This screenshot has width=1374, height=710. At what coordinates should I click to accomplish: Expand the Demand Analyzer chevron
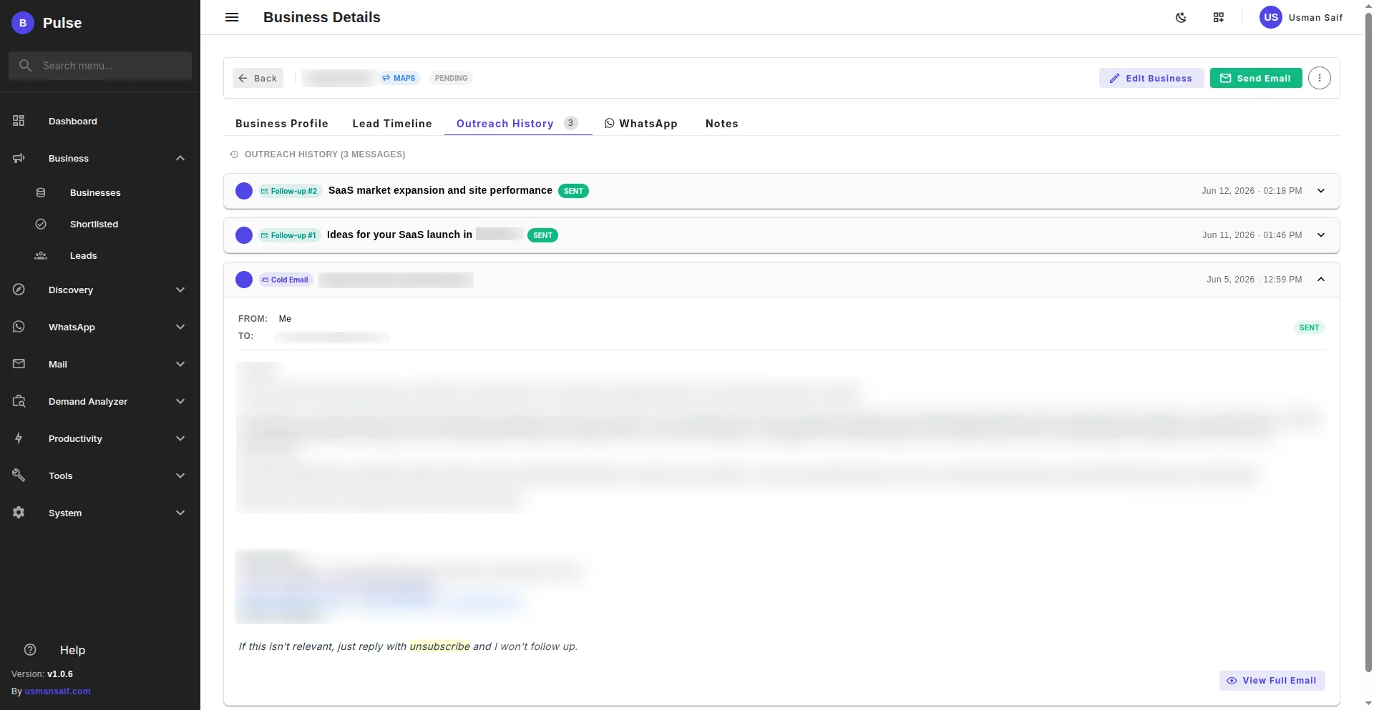(x=180, y=401)
